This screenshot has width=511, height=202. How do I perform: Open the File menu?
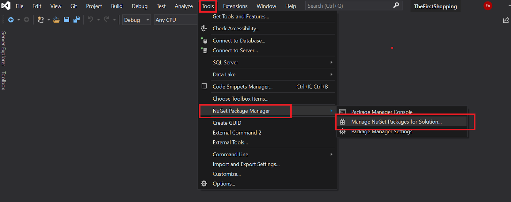point(19,6)
